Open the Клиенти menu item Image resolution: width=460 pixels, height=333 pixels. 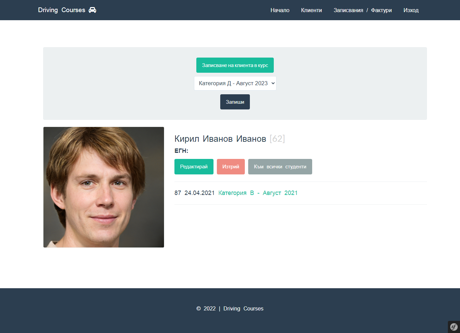click(311, 10)
